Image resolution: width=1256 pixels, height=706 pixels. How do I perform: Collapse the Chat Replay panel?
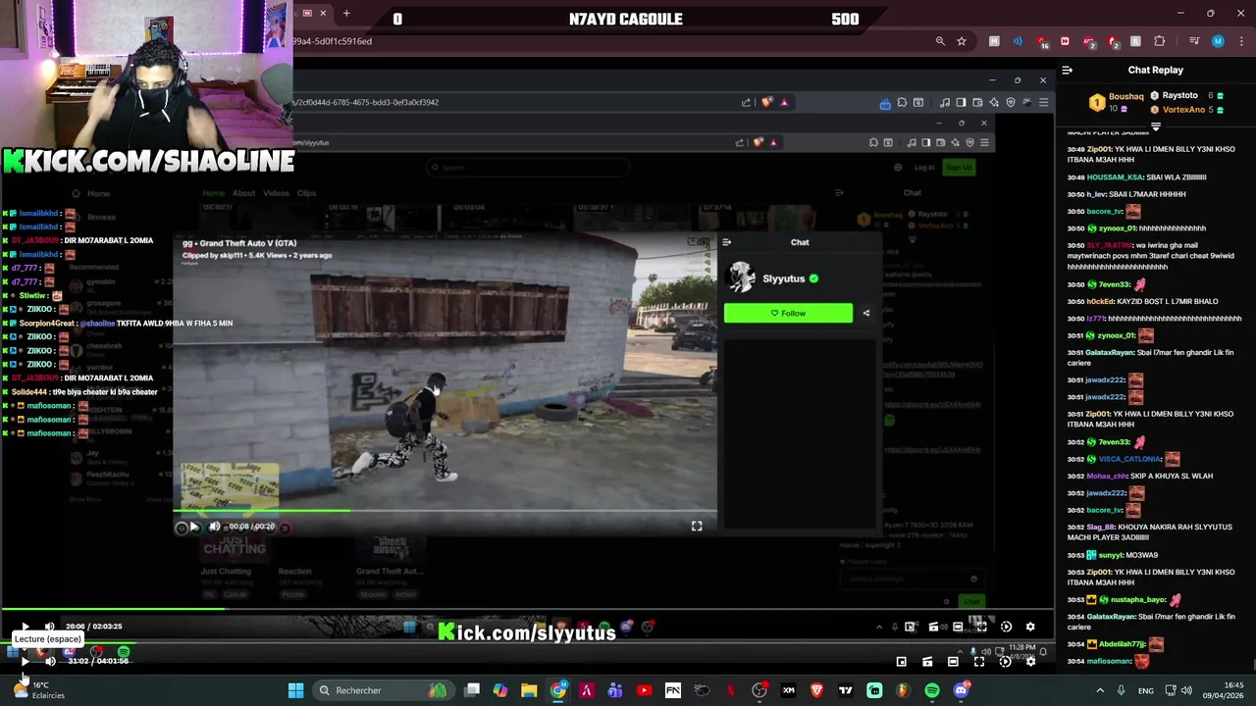[1068, 70]
